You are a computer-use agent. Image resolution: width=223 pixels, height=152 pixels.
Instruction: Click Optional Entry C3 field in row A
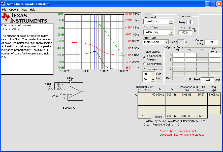pyautogui.click(x=202, y=55)
